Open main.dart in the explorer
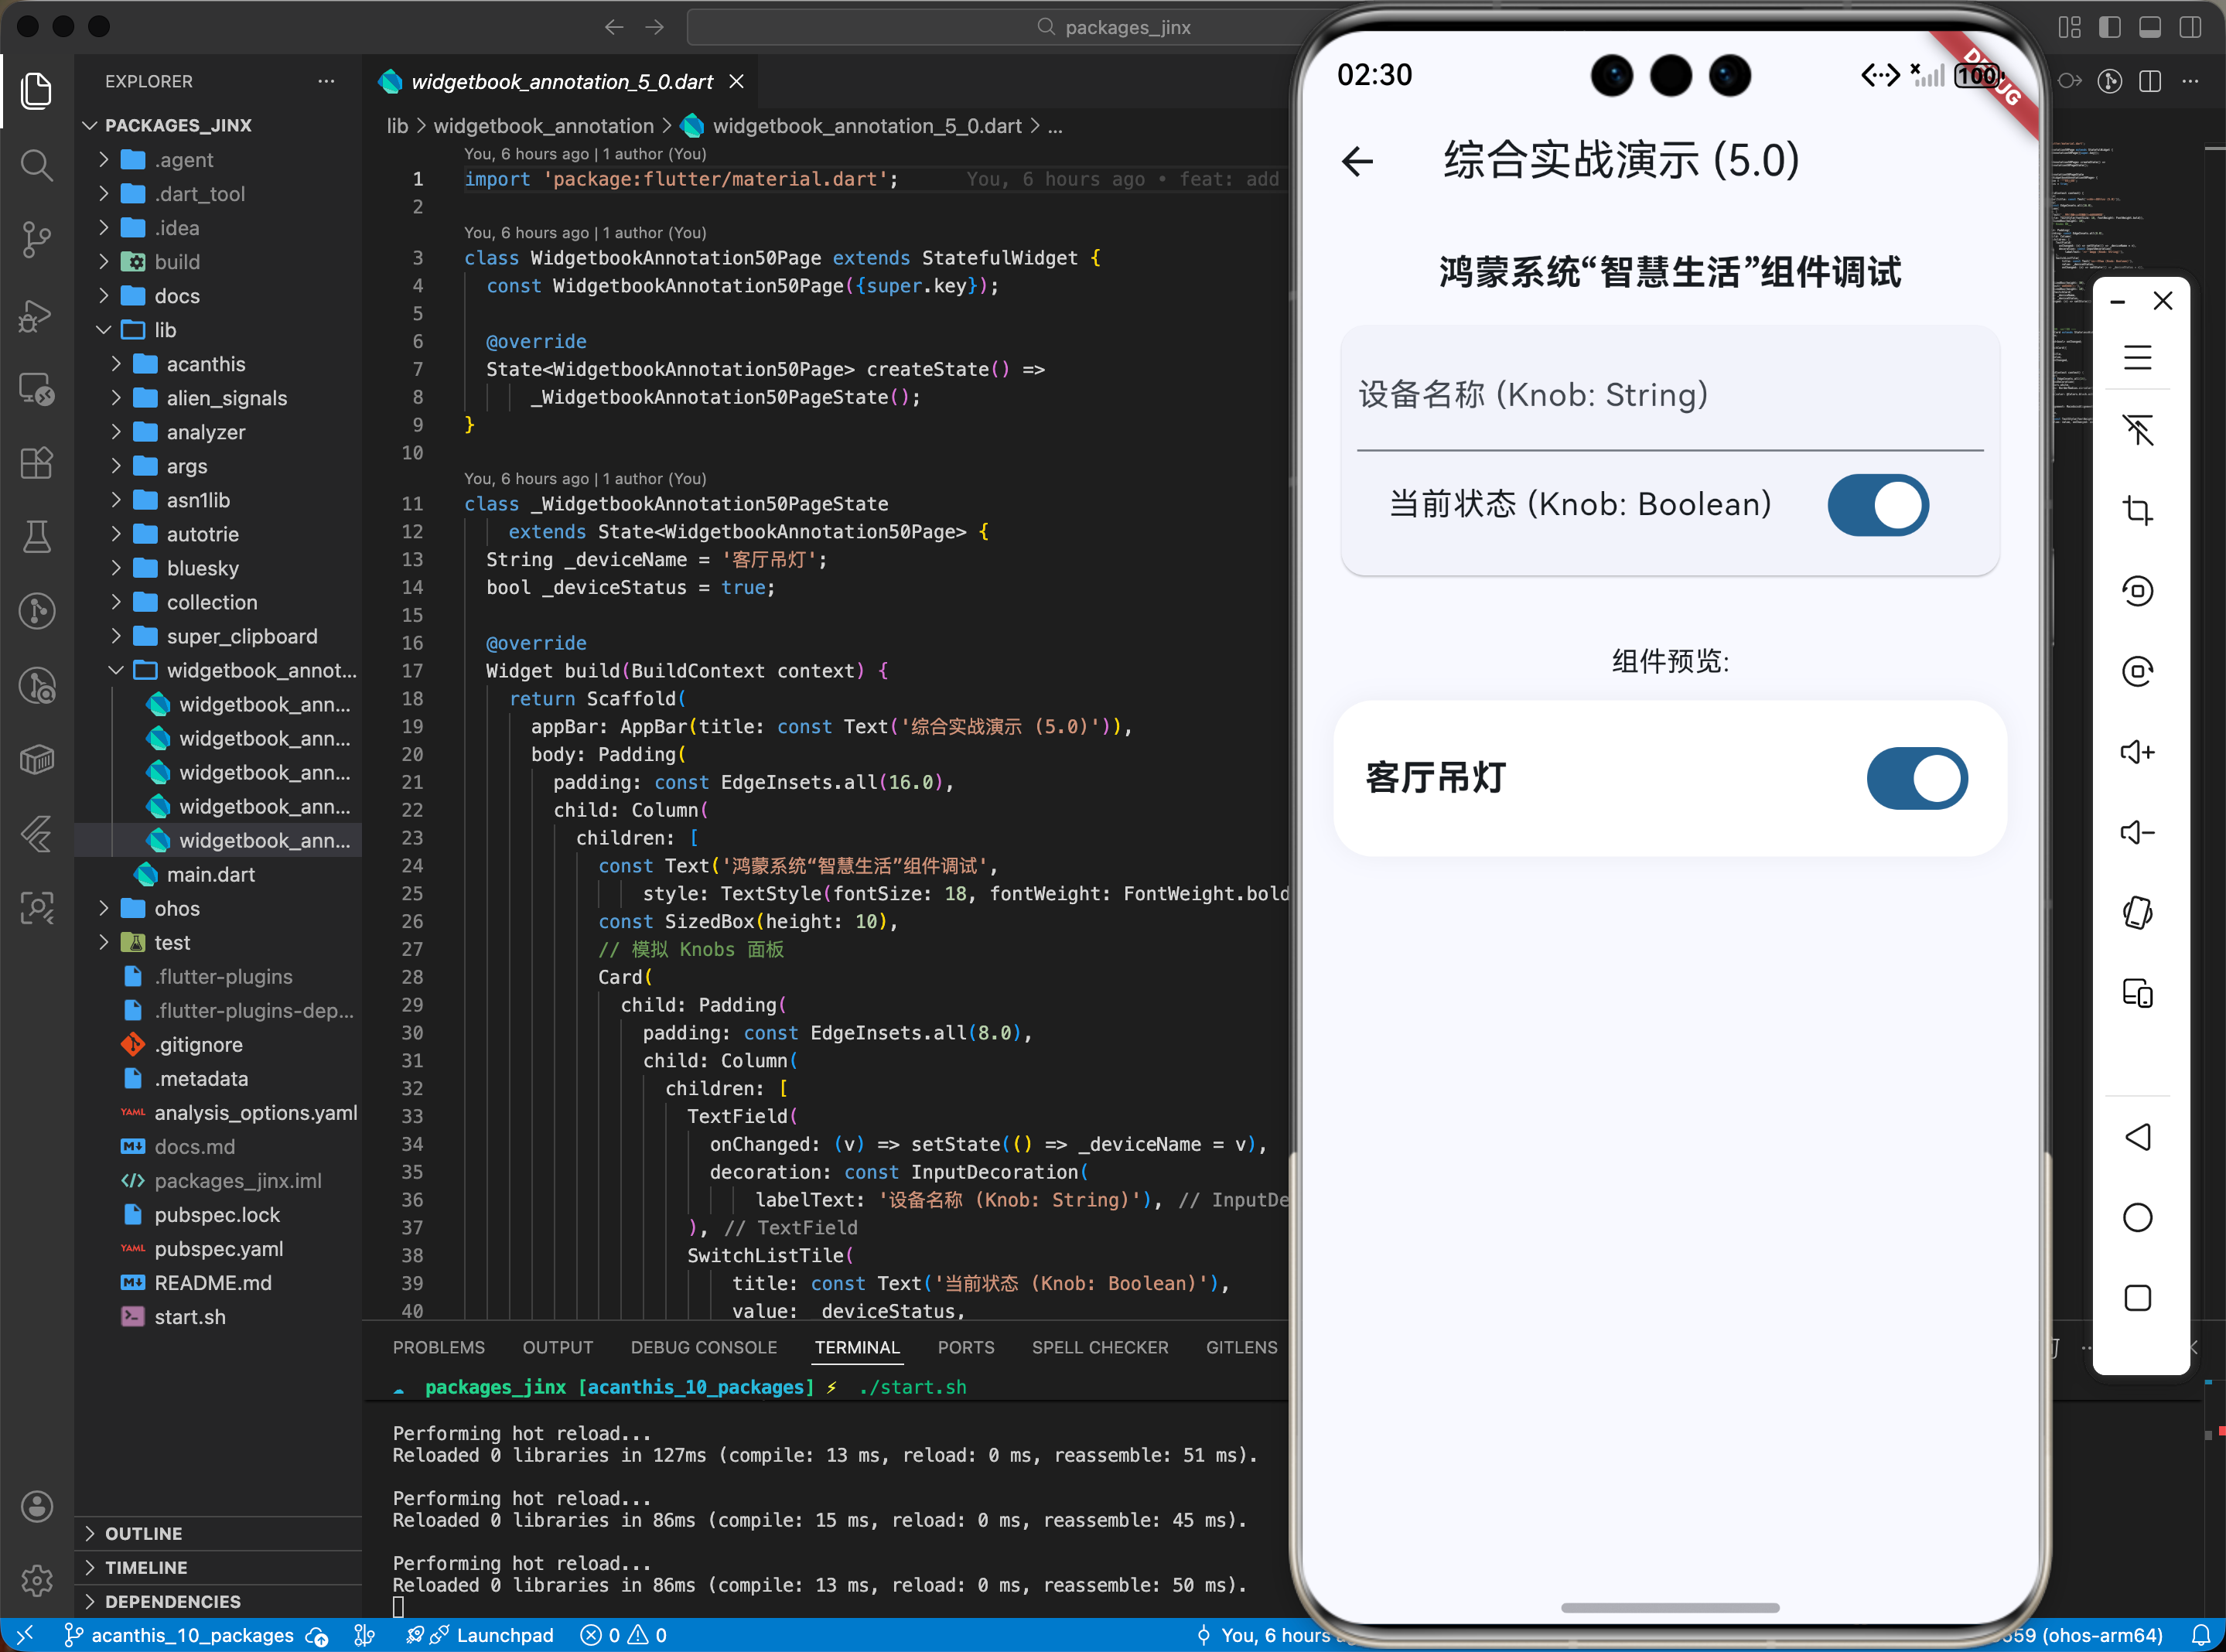 [210, 874]
